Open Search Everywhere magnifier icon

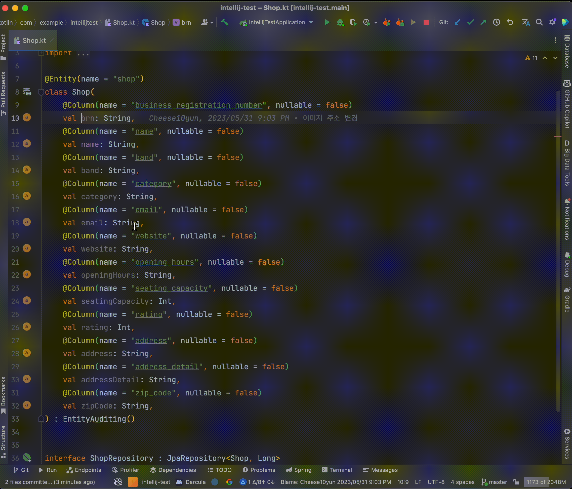pyautogui.click(x=539, y=22)
